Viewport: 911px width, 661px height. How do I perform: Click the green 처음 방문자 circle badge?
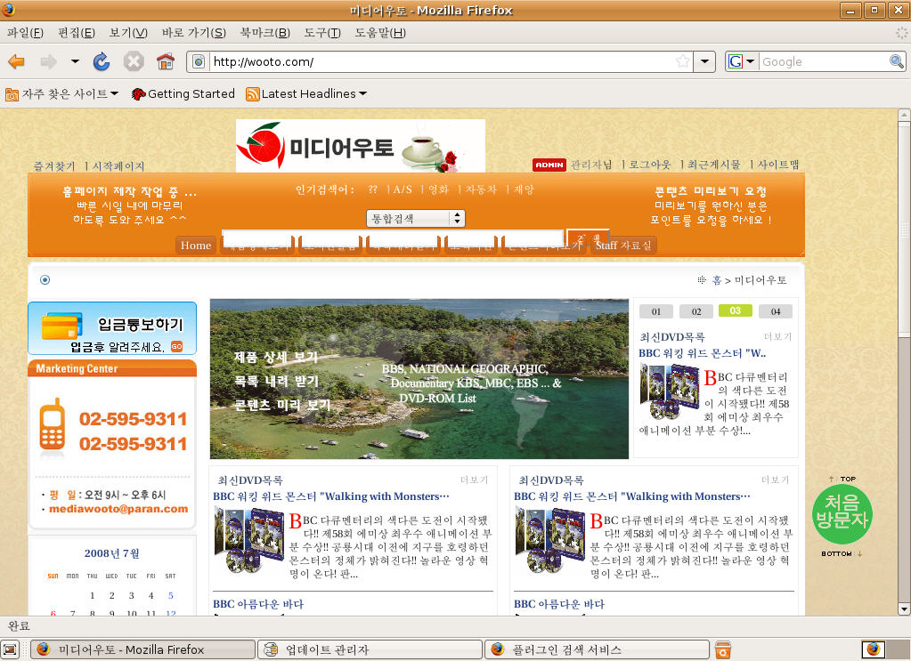842,514
